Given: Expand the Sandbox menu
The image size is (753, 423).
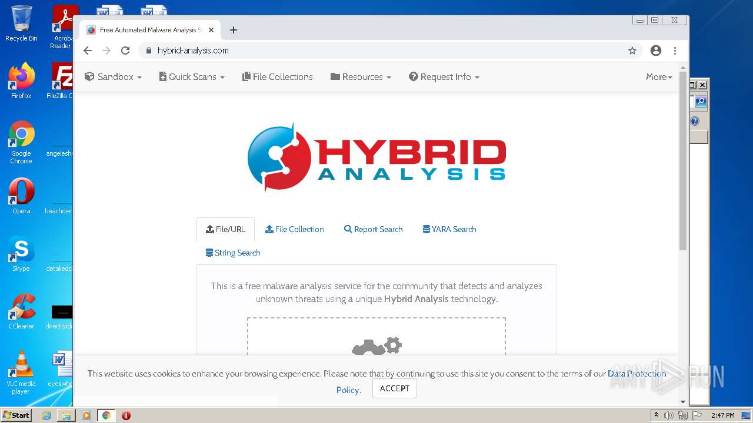Looking at the screenshot, I should [x=114, y=77].
